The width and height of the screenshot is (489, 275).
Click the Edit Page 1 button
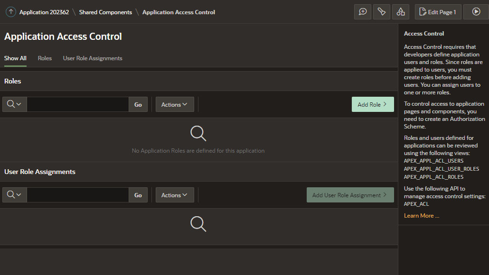pos(438,12)
